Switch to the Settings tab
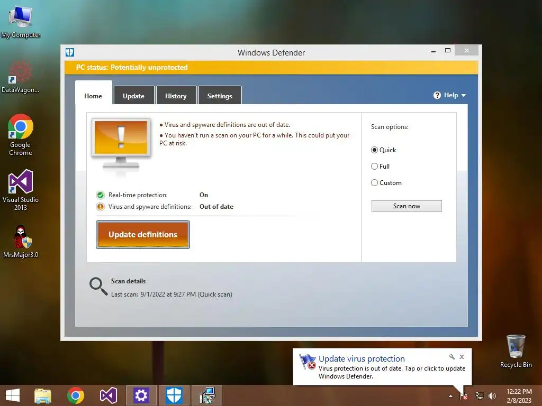Screen dimensions: 542x406 [x=220, y=95]
